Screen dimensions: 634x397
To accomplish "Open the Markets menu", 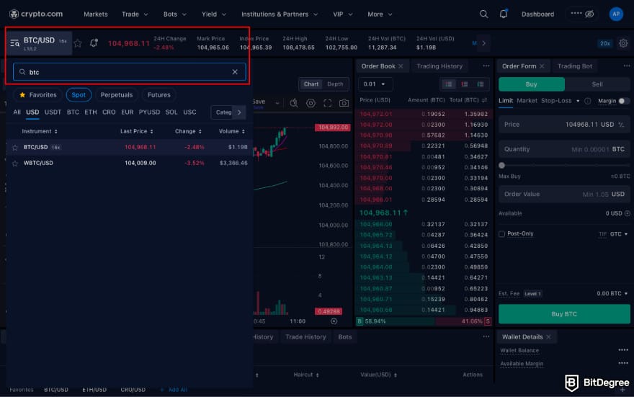I will click(x=95, y=14).
